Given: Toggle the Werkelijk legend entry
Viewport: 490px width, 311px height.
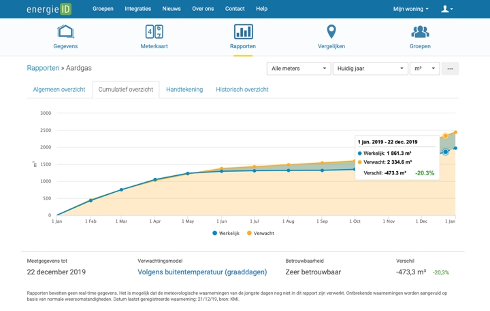Looking at the screenshot, I should point(226,234).
